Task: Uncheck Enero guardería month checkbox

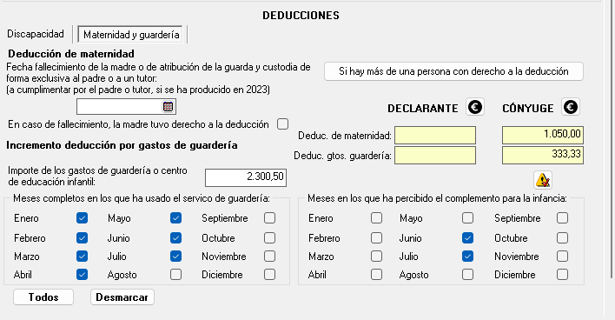Action: 82,218
